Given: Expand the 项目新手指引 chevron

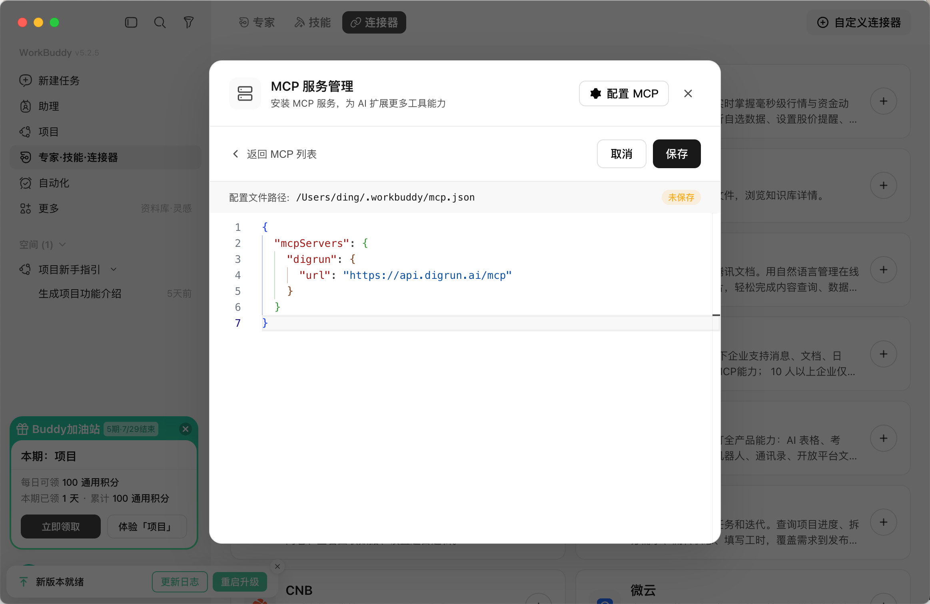Looking at the screenshot, I should (x=114, y=270).
